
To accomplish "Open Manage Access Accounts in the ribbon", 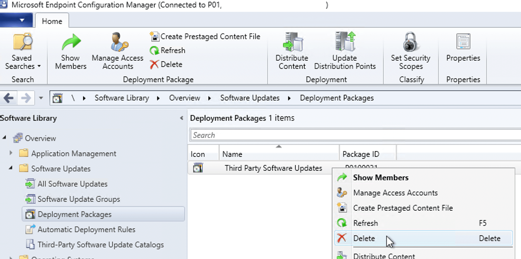I will click(118, 51).
